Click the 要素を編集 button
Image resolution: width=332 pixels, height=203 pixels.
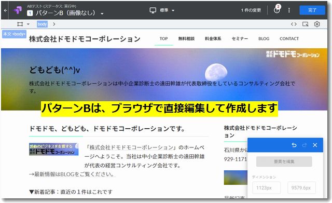point(284,161)
